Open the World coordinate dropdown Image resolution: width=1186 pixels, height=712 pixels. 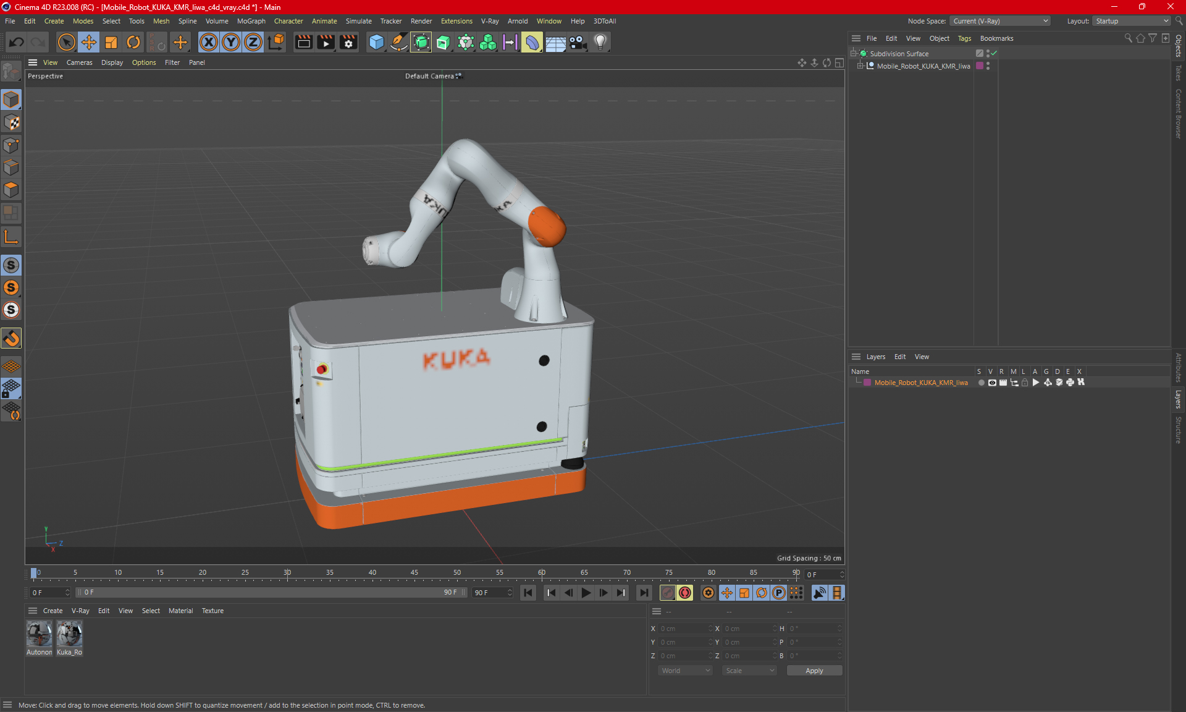pos(685,671)
